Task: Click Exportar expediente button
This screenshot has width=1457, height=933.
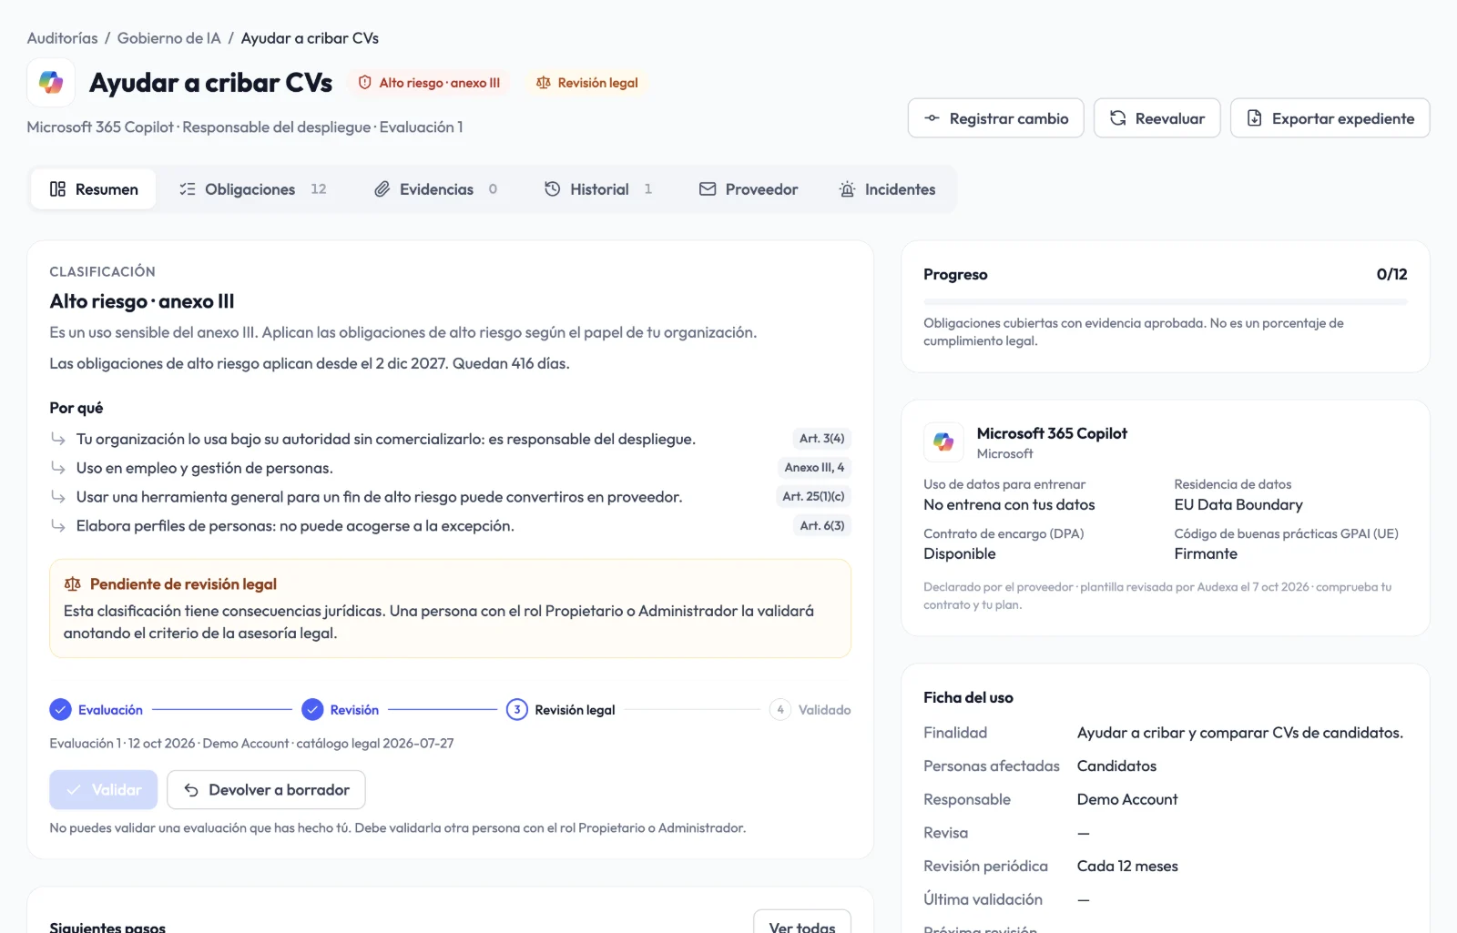Action: point(1330,118)
